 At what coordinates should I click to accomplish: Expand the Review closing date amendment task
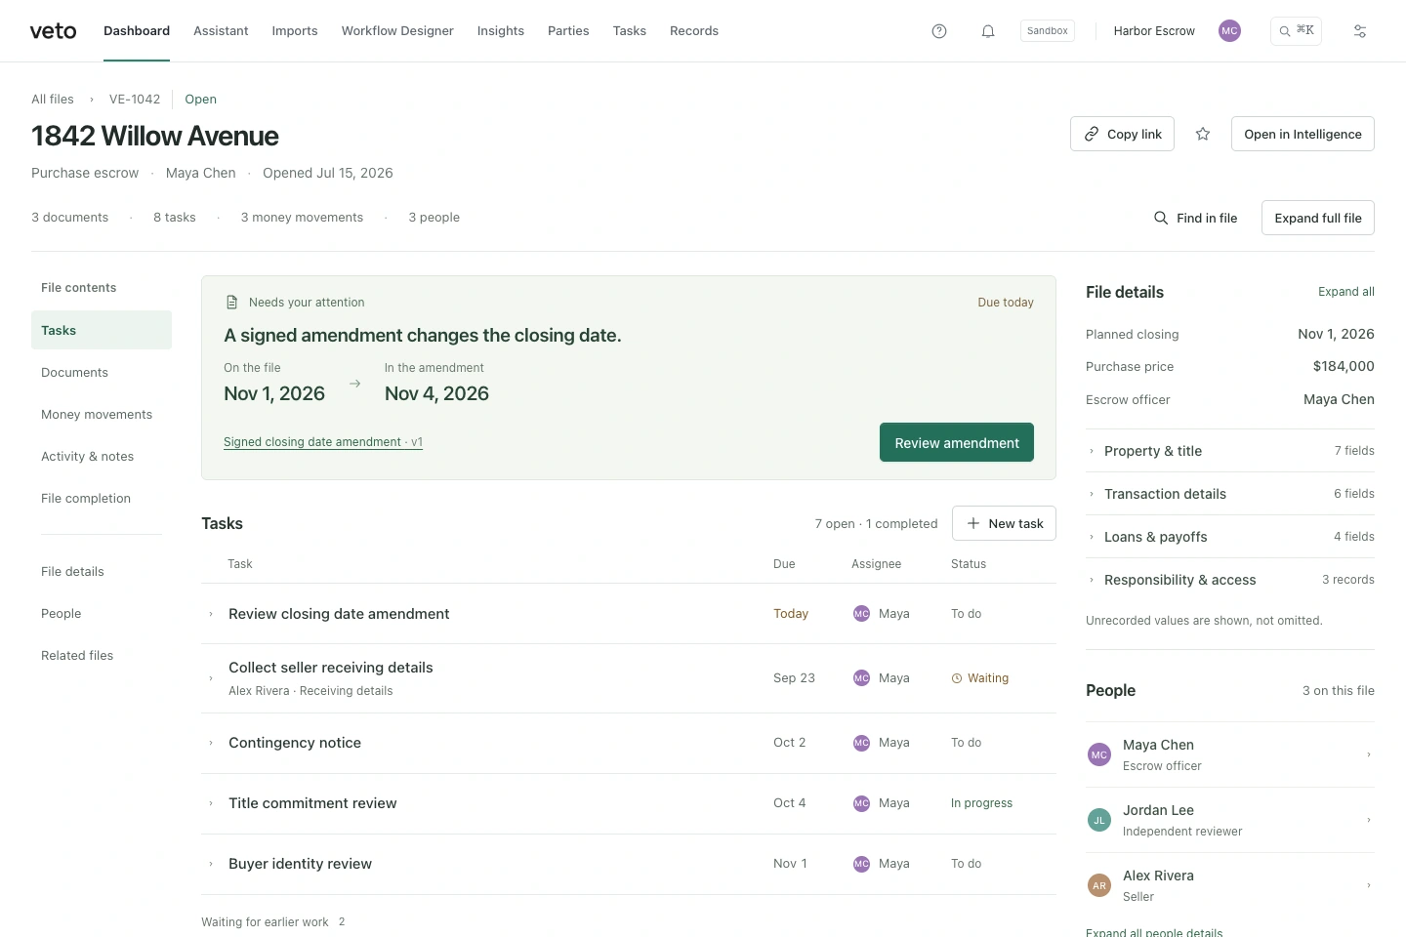[x=211, y=614]
